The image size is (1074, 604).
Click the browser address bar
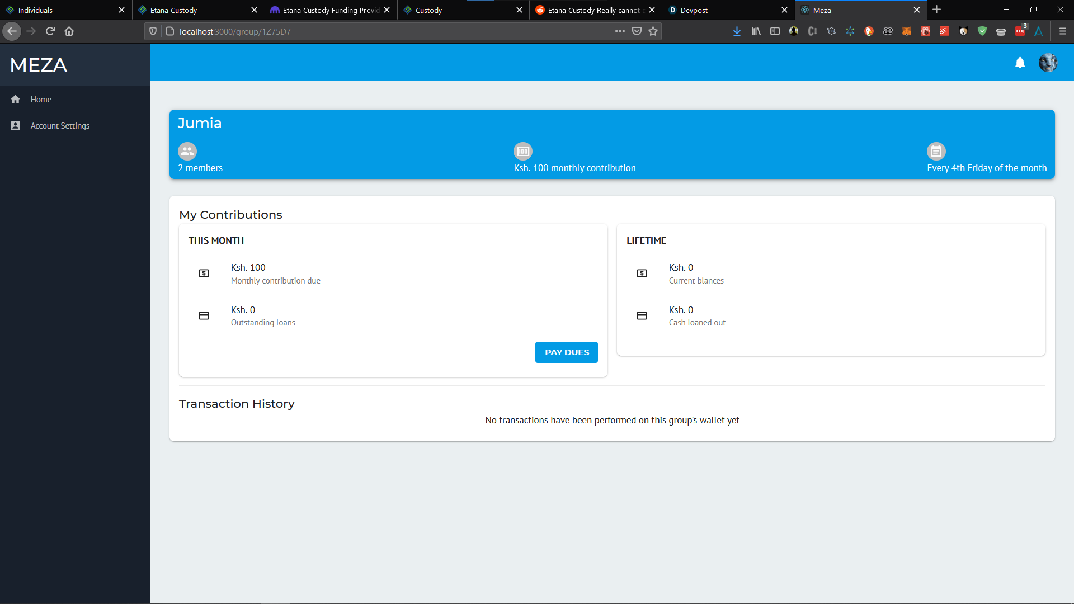pyautogui.click(x=392, y=31)
